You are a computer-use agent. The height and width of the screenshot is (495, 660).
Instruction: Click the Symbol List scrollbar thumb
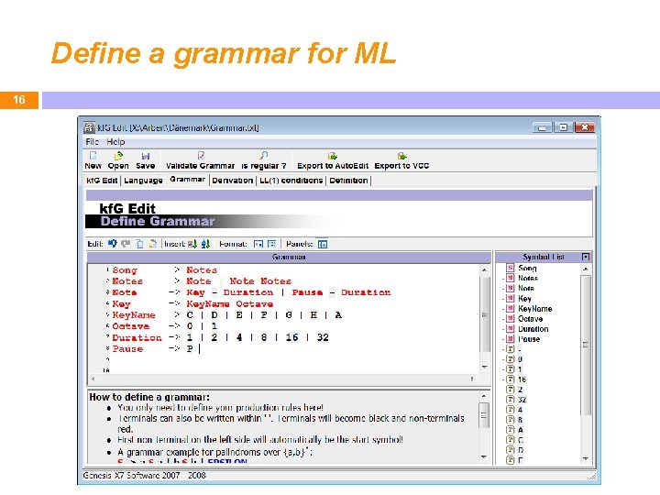pos(586,345)
